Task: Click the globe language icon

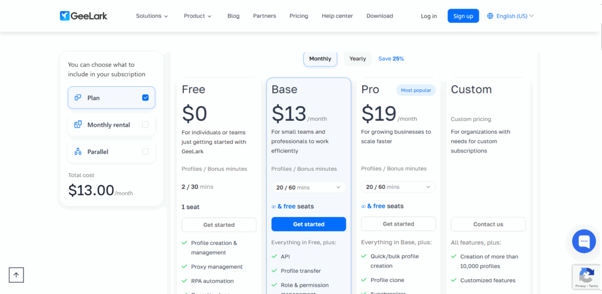Action: [x=490, y=16]
